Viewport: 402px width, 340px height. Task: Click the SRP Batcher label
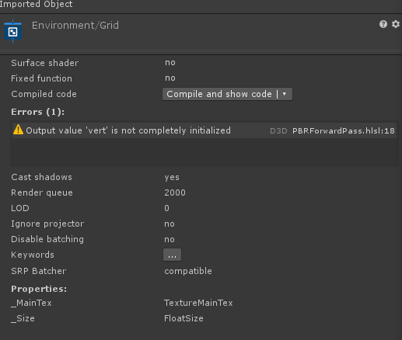[x=39, y=271]
